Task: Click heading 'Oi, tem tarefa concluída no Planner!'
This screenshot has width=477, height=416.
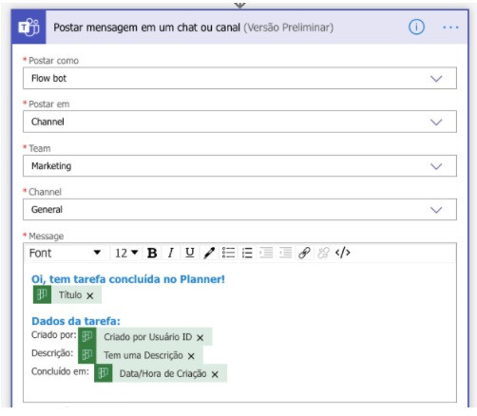Action: [128, 279]
